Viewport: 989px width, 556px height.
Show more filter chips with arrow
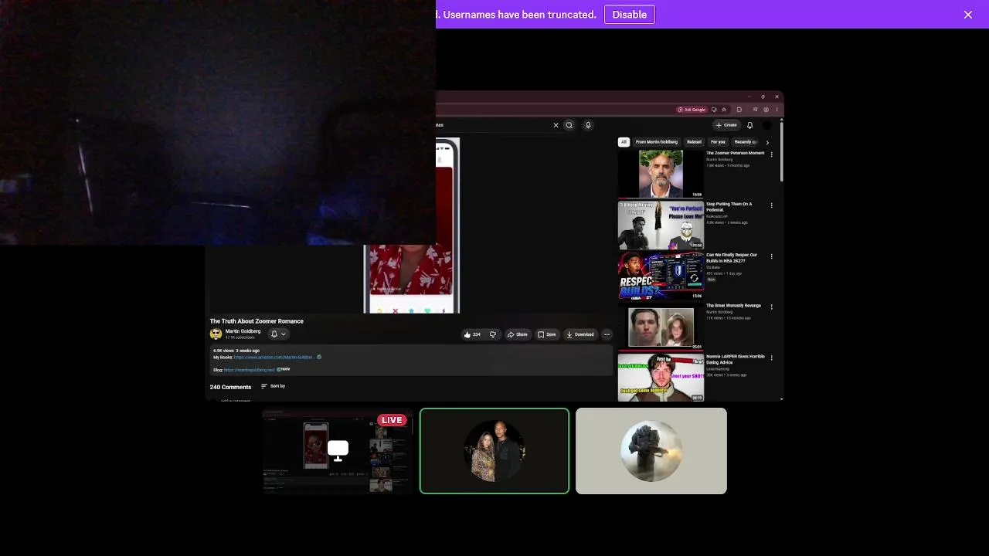tap(767, 142)
